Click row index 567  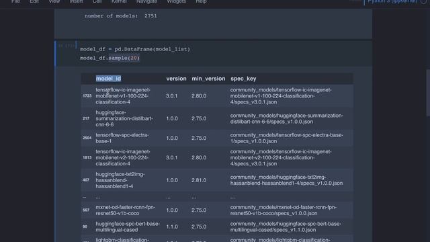pyautogui.click(x=86, y=210)
